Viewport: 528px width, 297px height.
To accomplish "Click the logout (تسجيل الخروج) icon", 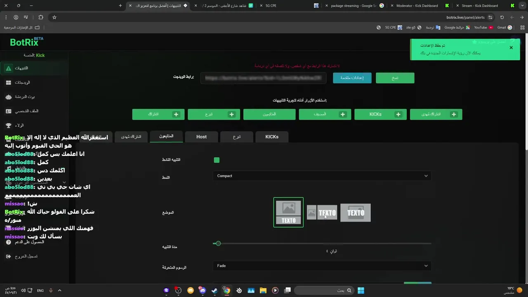I will (8, 257).
